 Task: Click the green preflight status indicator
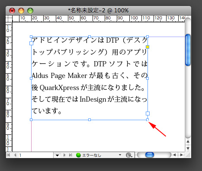(x=78, y=155)
